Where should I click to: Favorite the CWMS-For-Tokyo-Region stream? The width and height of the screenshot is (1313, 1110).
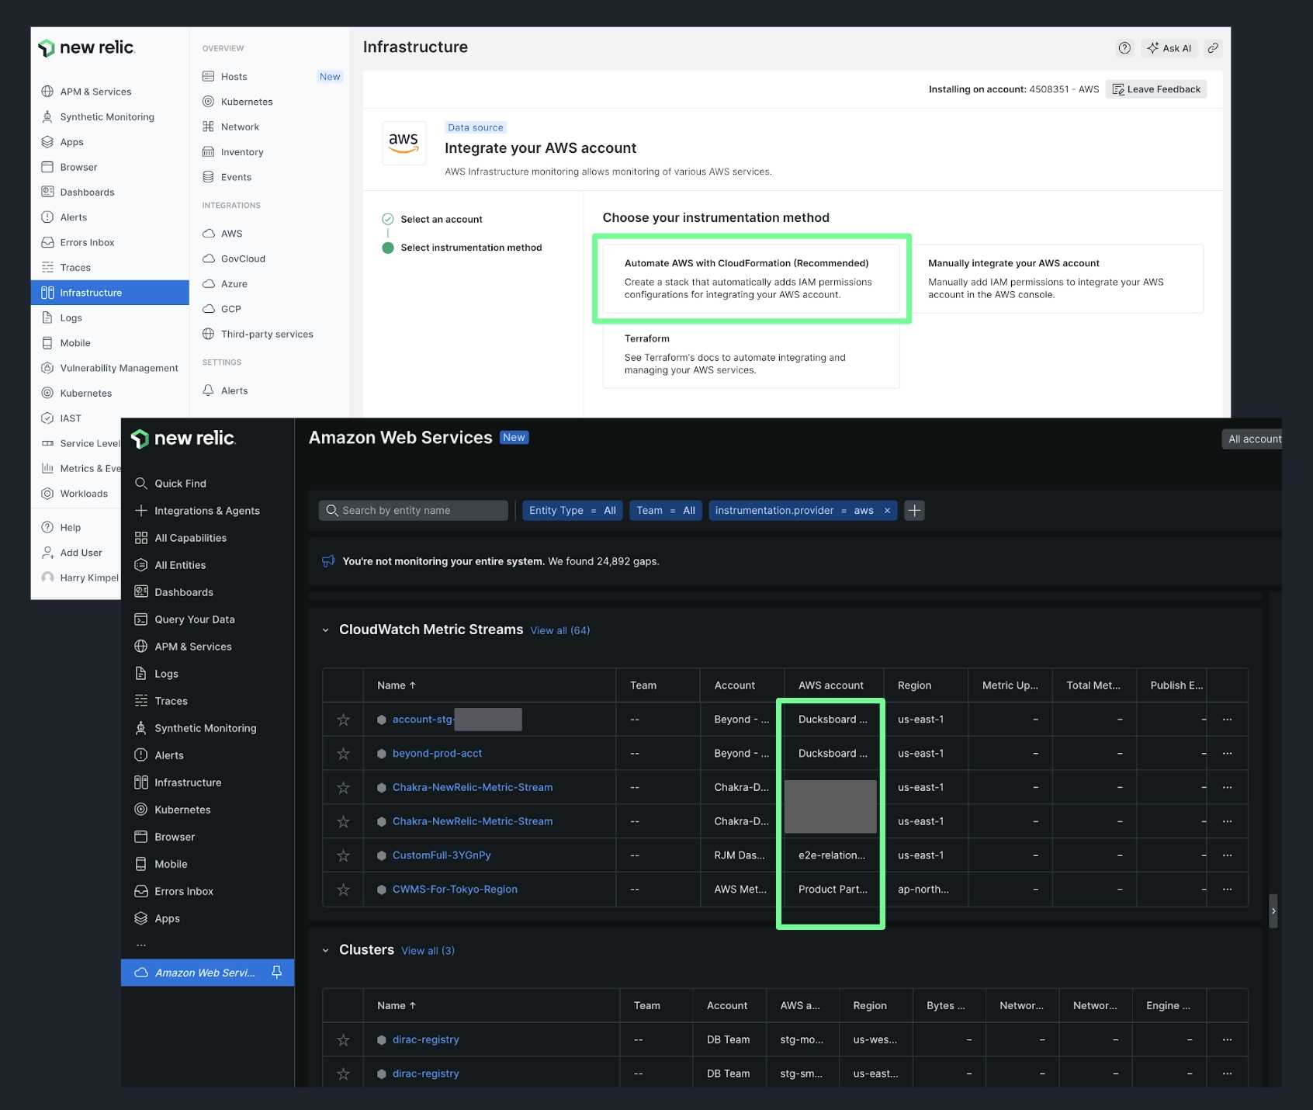pyautogui.click(x=343, y=890)
